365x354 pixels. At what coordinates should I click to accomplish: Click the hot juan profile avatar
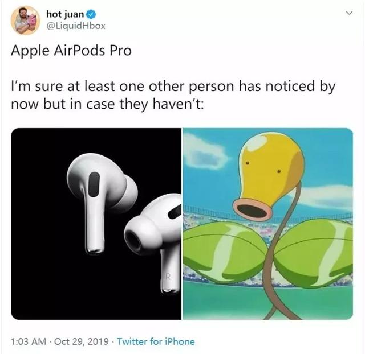click(25, 20)
